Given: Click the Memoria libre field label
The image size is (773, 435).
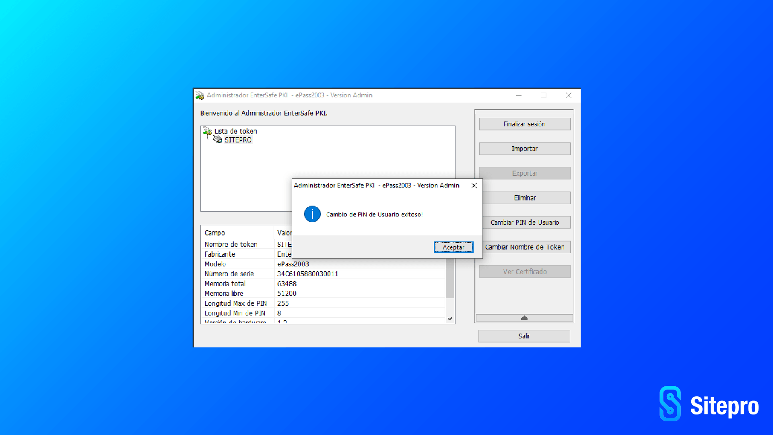Looking at the screenshot, I should tap(224, 293).
